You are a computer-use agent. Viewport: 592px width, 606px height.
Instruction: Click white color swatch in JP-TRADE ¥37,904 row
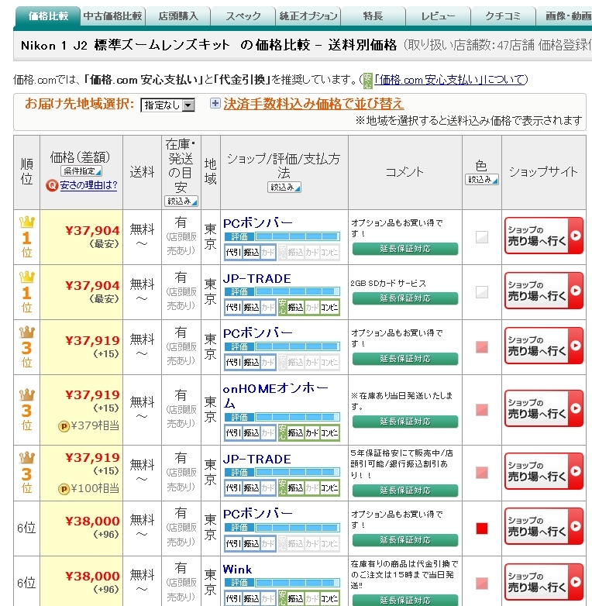pos(481,292)
